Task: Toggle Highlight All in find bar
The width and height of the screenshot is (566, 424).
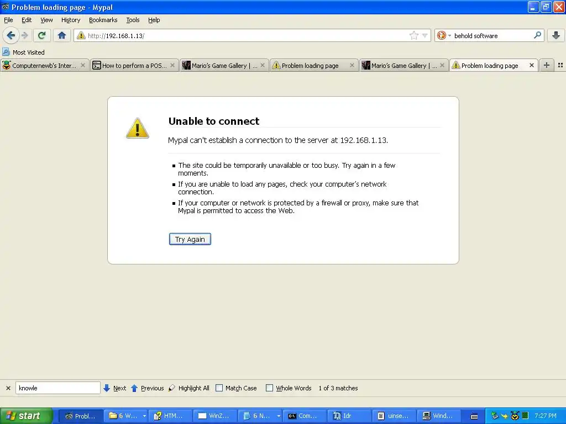Action: tap(189, 388)
